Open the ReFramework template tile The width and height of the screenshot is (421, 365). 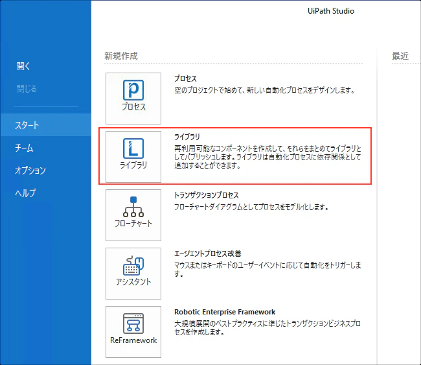[x=133, y=332]
